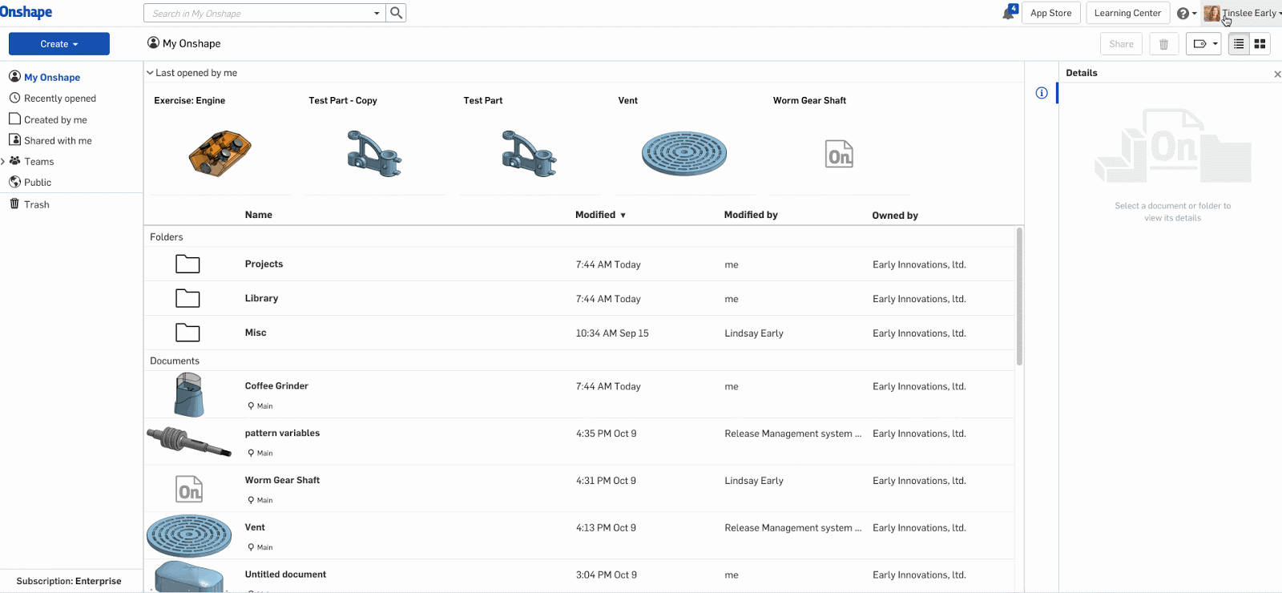The image size is (1282, 593).
Task: Click the document list vertical scrollbar
Action: (x=1019, y=296)
